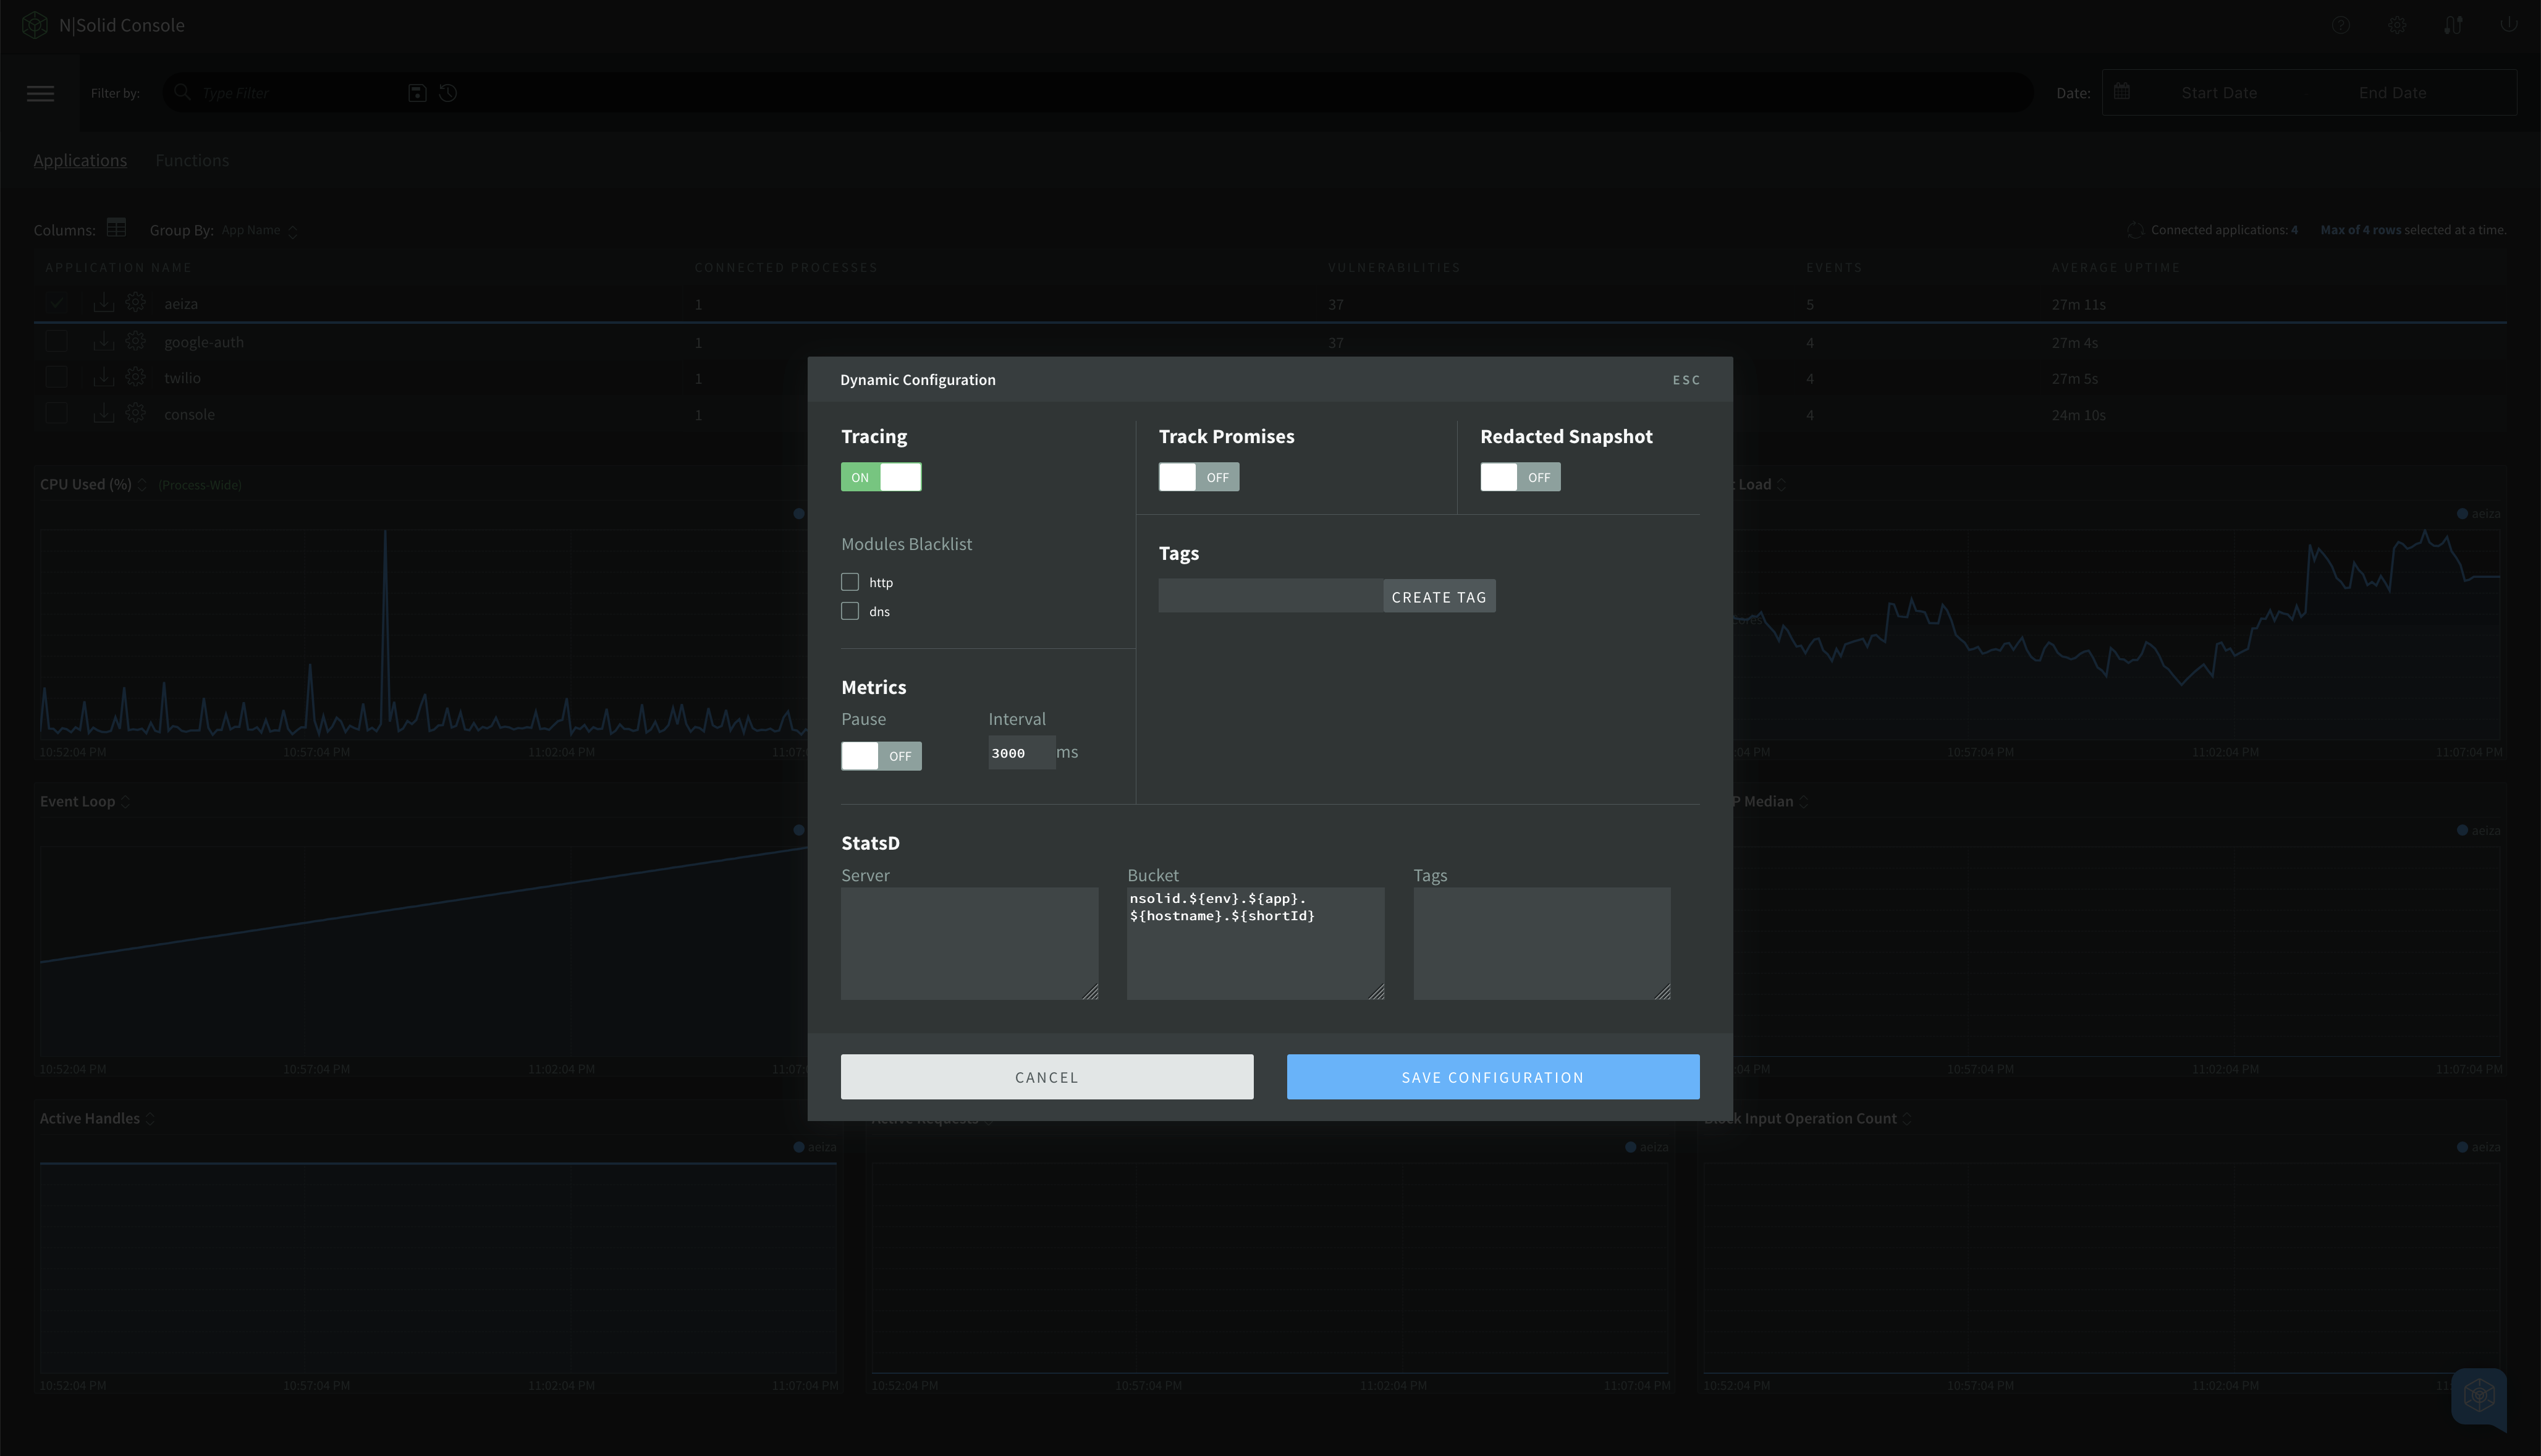Click the StatsD Bucket text area
The height and width of the screenshot is (1456, 2541).
pos(1256,943)
